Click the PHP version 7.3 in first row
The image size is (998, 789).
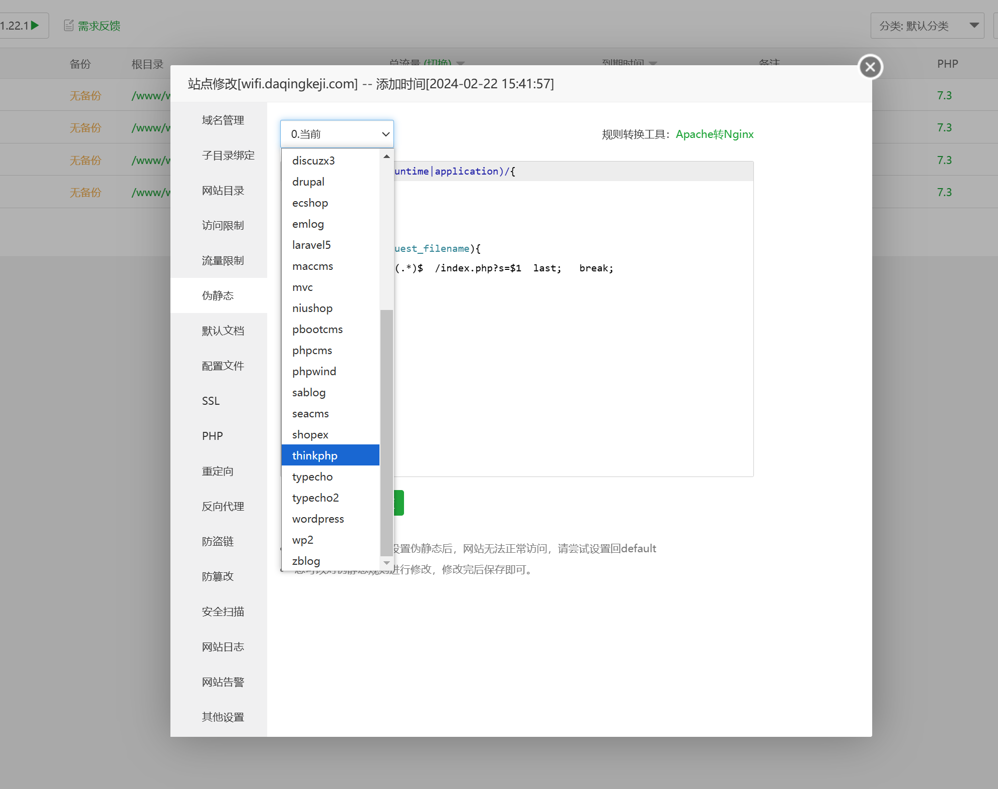(944, 95)
